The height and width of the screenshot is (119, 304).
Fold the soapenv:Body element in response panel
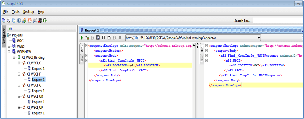click(x=207, y=51)
